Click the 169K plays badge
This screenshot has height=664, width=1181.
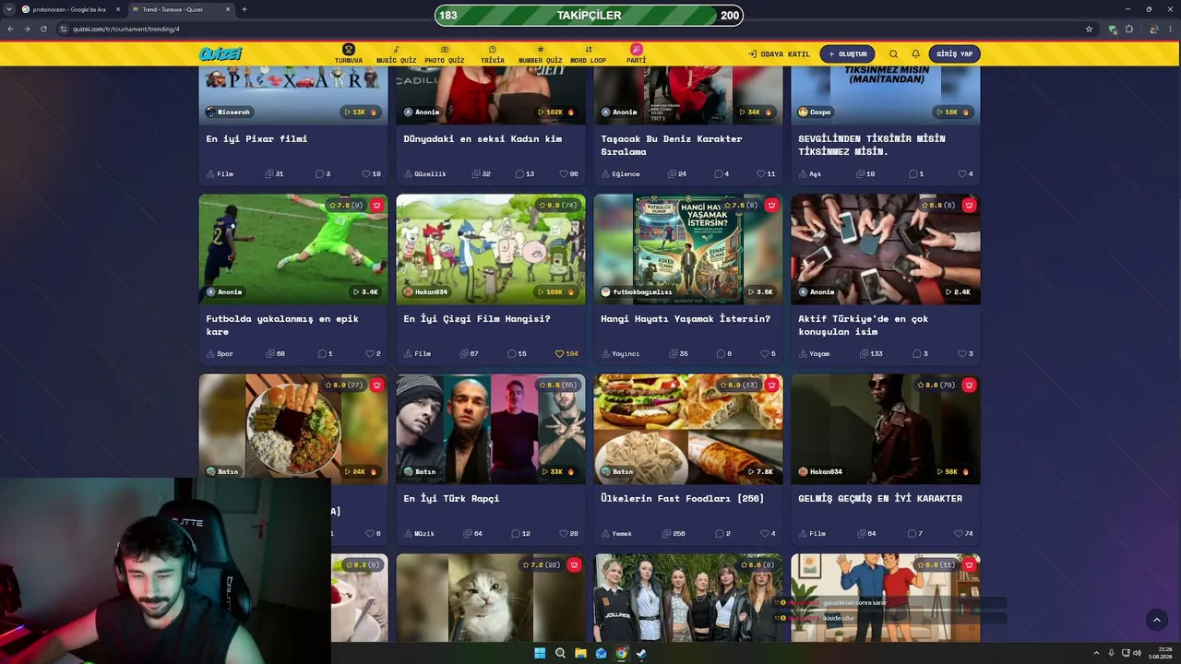click(555, 291)
